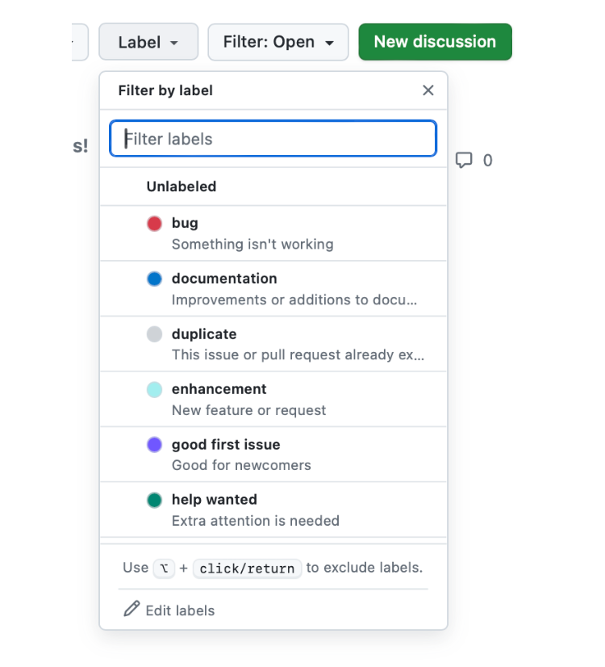Select the red bug label color dot
Screen dimensions: 605x667
click(x=154, y=224)
